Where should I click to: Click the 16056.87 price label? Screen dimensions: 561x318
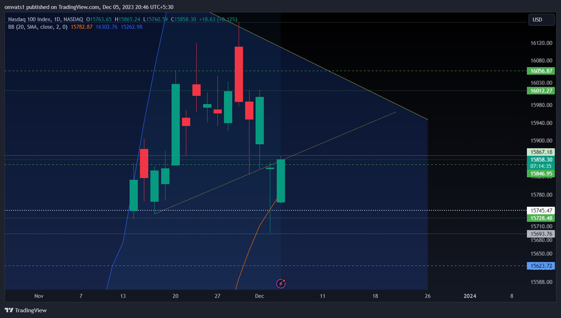click(x=541, y=71)
